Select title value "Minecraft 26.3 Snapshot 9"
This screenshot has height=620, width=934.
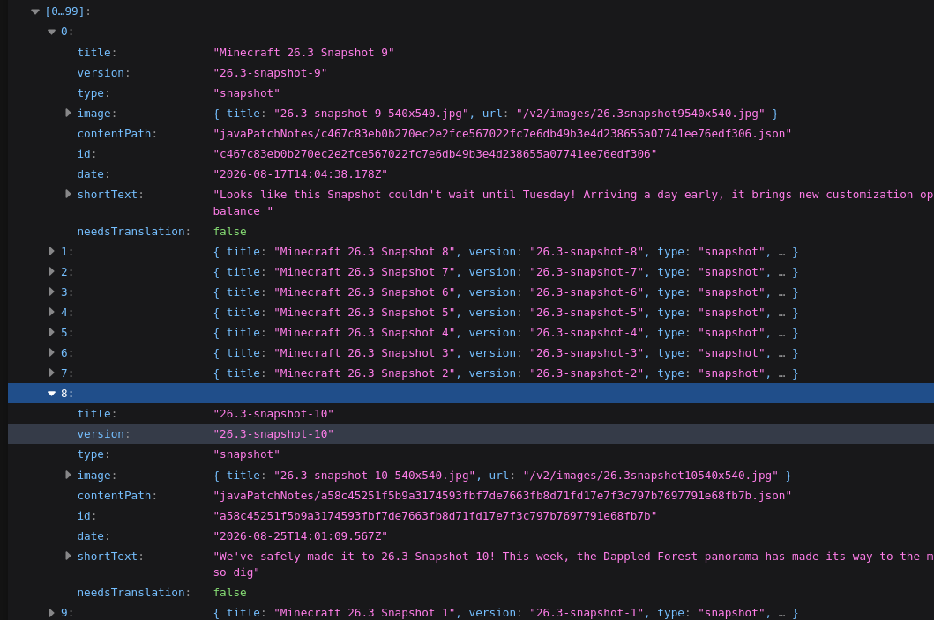(x=303, y=52)
